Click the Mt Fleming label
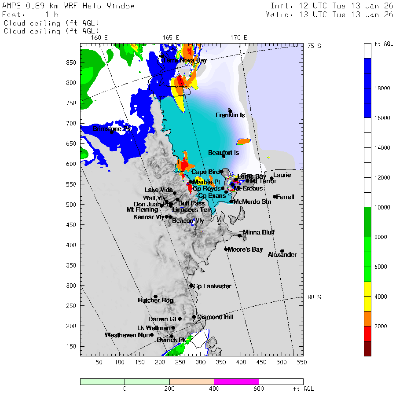The height and width of the screenshot is (396, 396). (x=142, y=209)
